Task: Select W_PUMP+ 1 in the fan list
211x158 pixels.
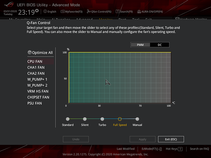Action: [37, 79]
